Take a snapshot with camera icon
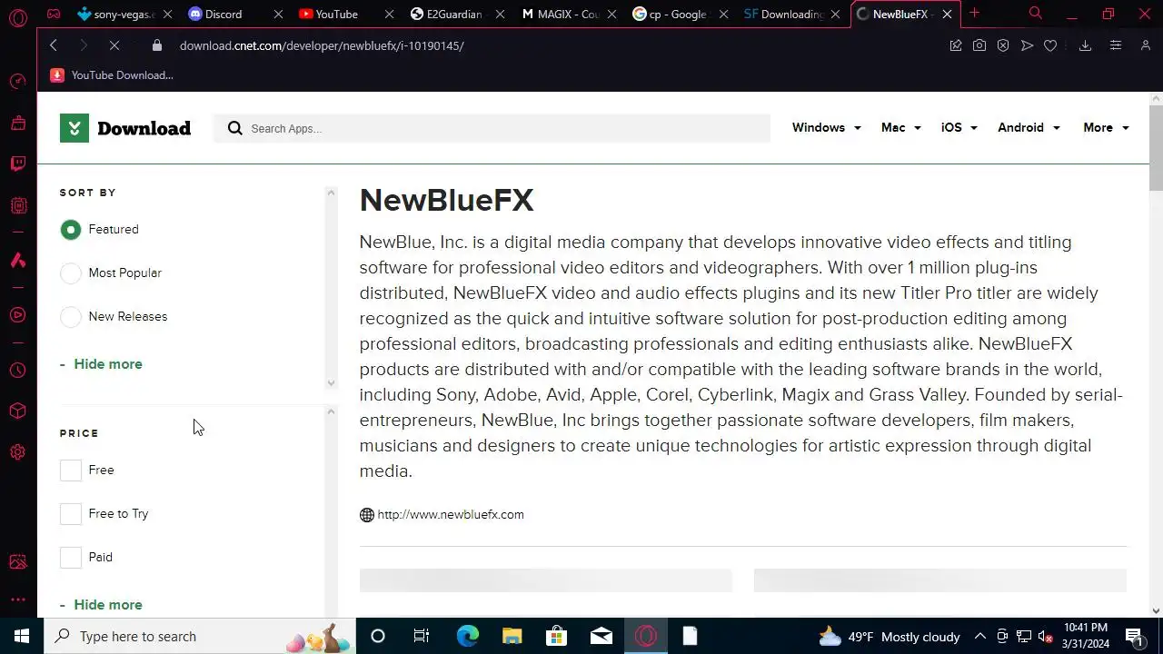This screenshot has height=654, width=1163. [x=979, y=45]
